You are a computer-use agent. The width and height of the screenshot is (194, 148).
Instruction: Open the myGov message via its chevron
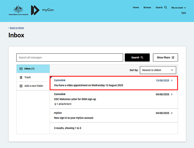[x=172, y=113]
